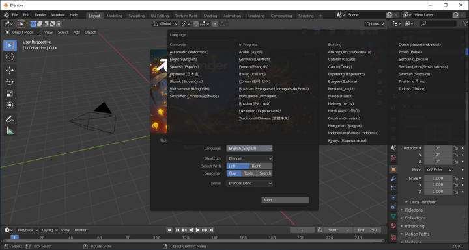Jump to the previous keyframe
The image size is (469, 250).
184,230
